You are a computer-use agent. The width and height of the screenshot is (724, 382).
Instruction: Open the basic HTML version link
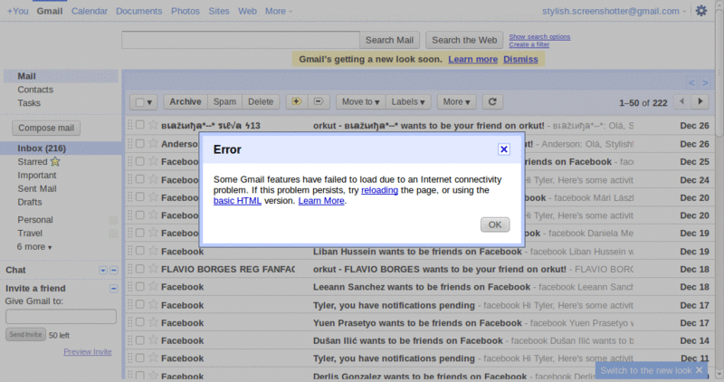237,200
